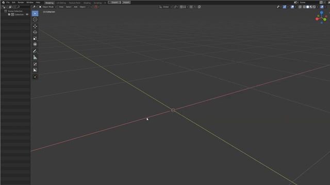Activate the combined Transform tool
330x185 pixels.
click(x=35, y=45)
